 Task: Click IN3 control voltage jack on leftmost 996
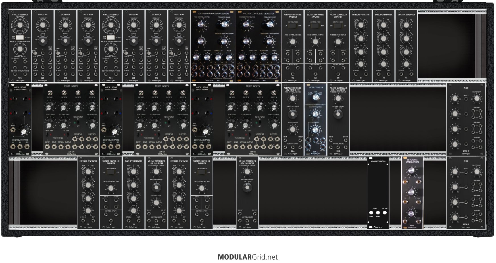point(27,147)
